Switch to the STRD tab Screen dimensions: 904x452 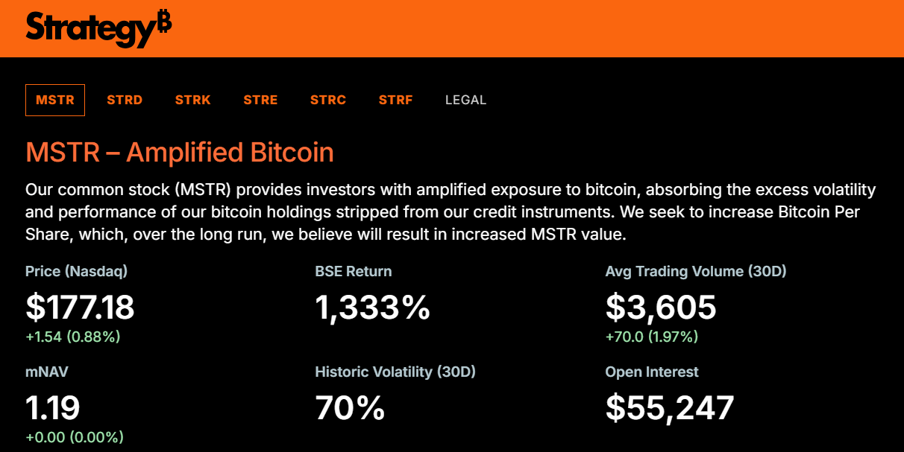[x=125, y=100]
